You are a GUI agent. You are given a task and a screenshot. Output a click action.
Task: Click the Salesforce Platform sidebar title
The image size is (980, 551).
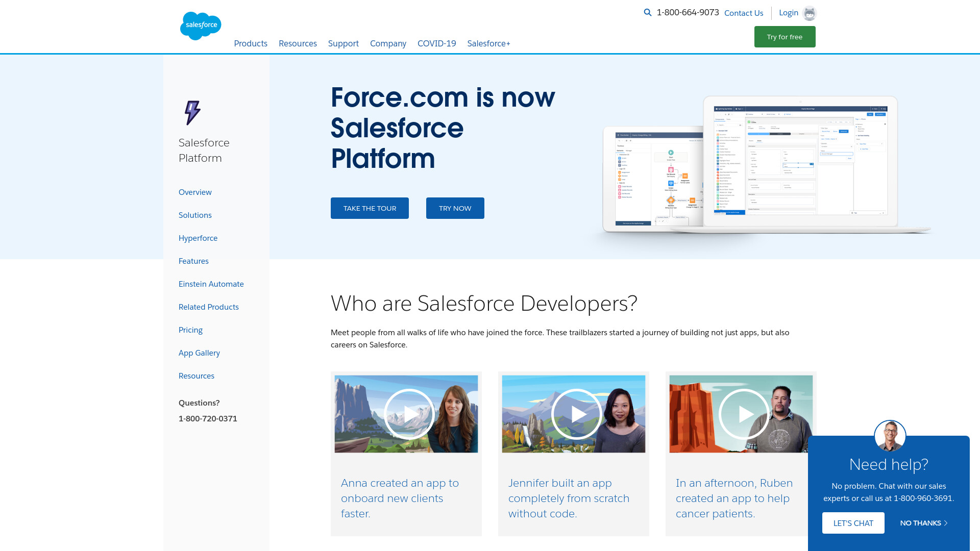tap(204, 150)
